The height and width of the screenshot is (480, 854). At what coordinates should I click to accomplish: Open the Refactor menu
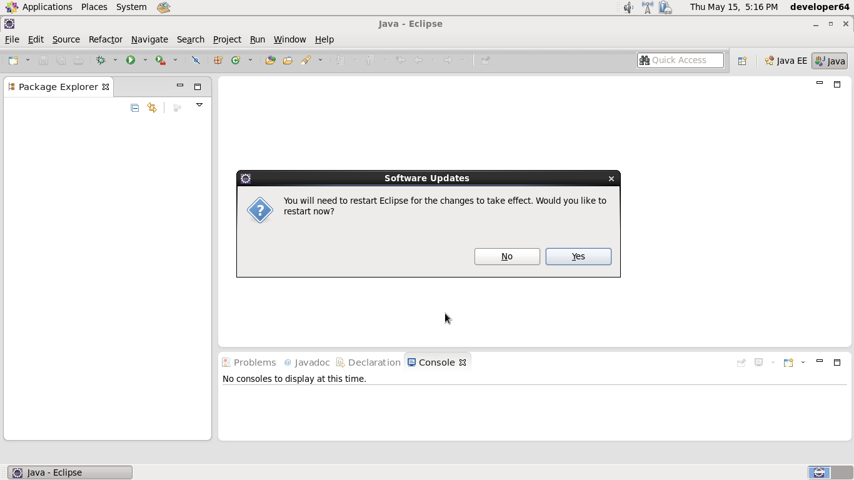coord(106,39)
